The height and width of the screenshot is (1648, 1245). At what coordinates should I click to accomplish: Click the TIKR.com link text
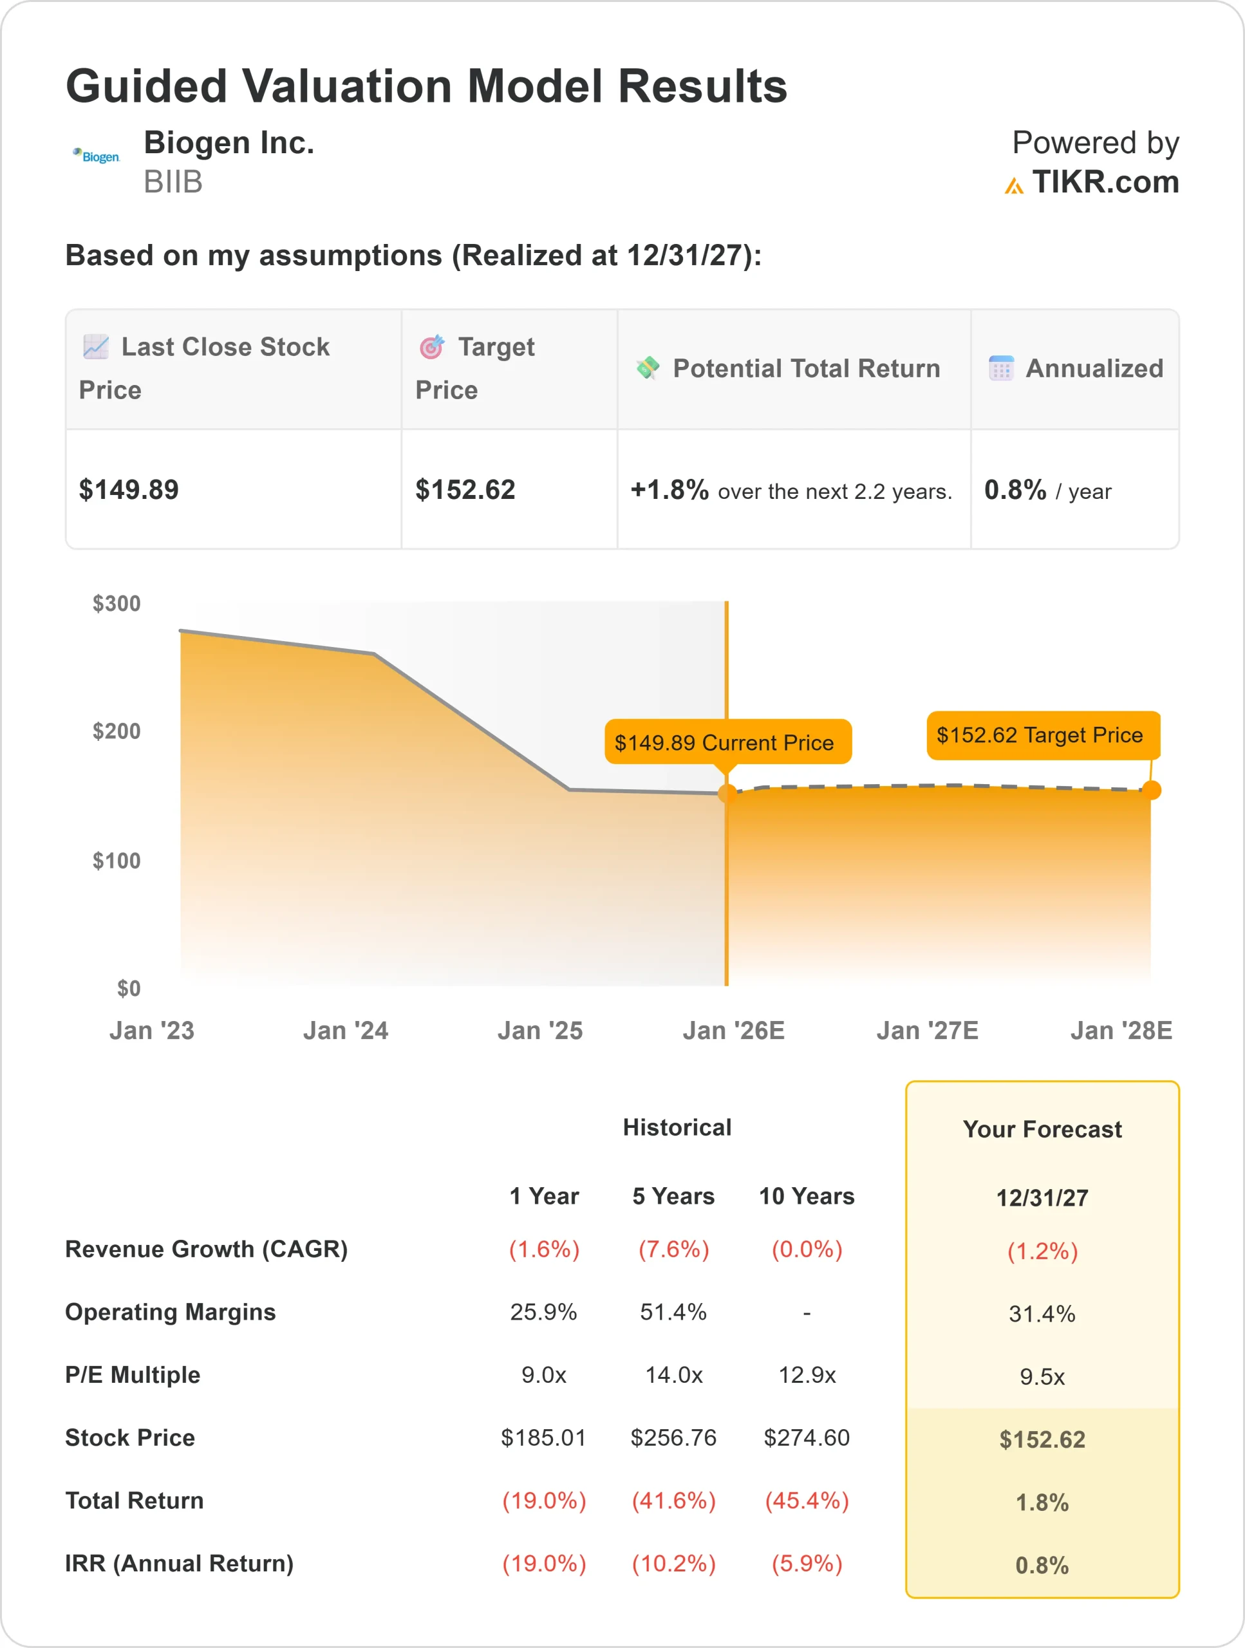(1105, 183)
